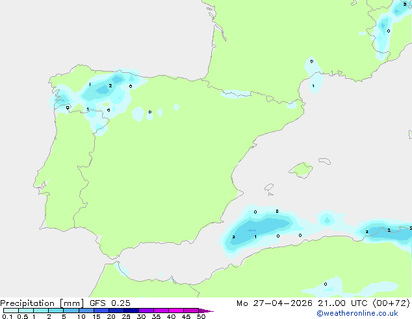Click the '0.5' legend scale label

click(x=23, y=316)
